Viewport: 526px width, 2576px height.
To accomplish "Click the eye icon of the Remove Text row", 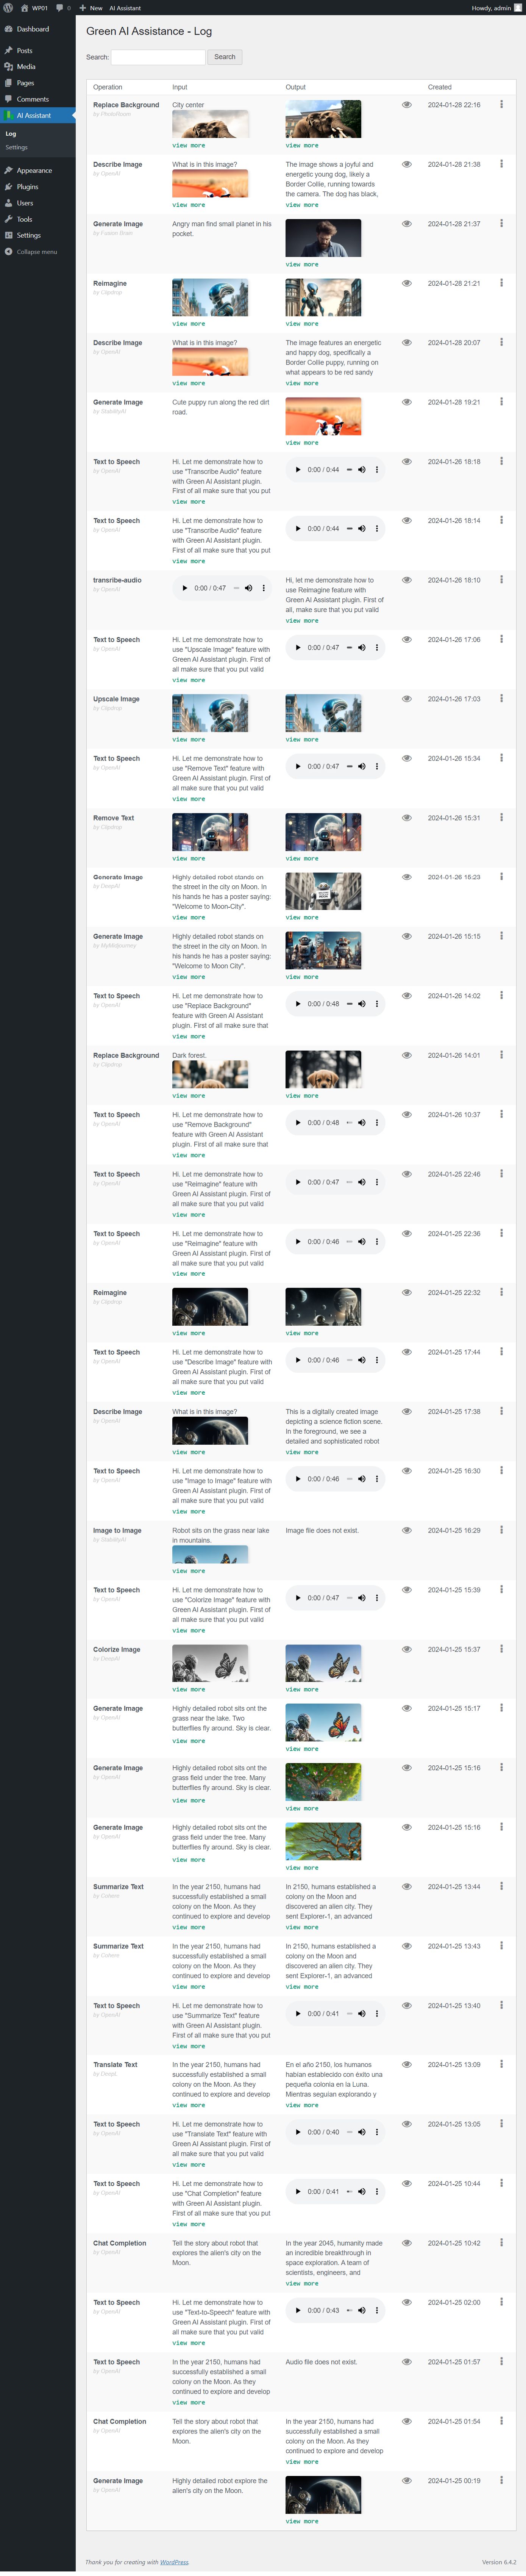I will (x=407, y=818).
